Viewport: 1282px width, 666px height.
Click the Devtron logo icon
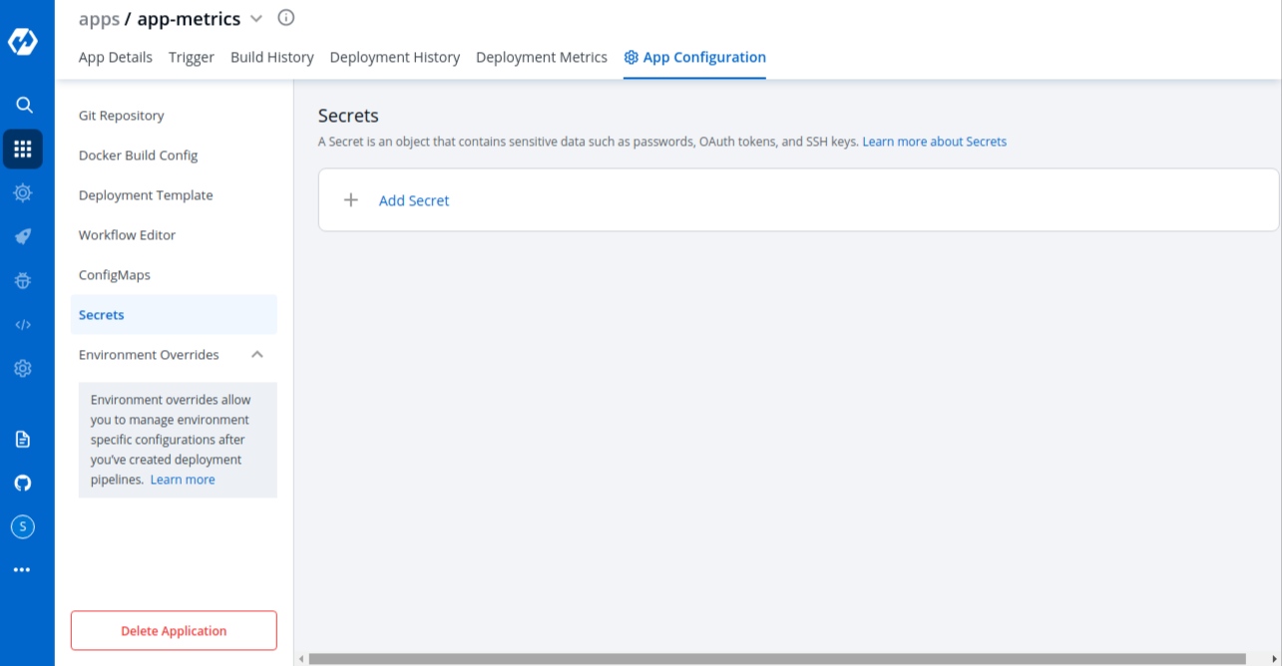[x=23, y=42]
